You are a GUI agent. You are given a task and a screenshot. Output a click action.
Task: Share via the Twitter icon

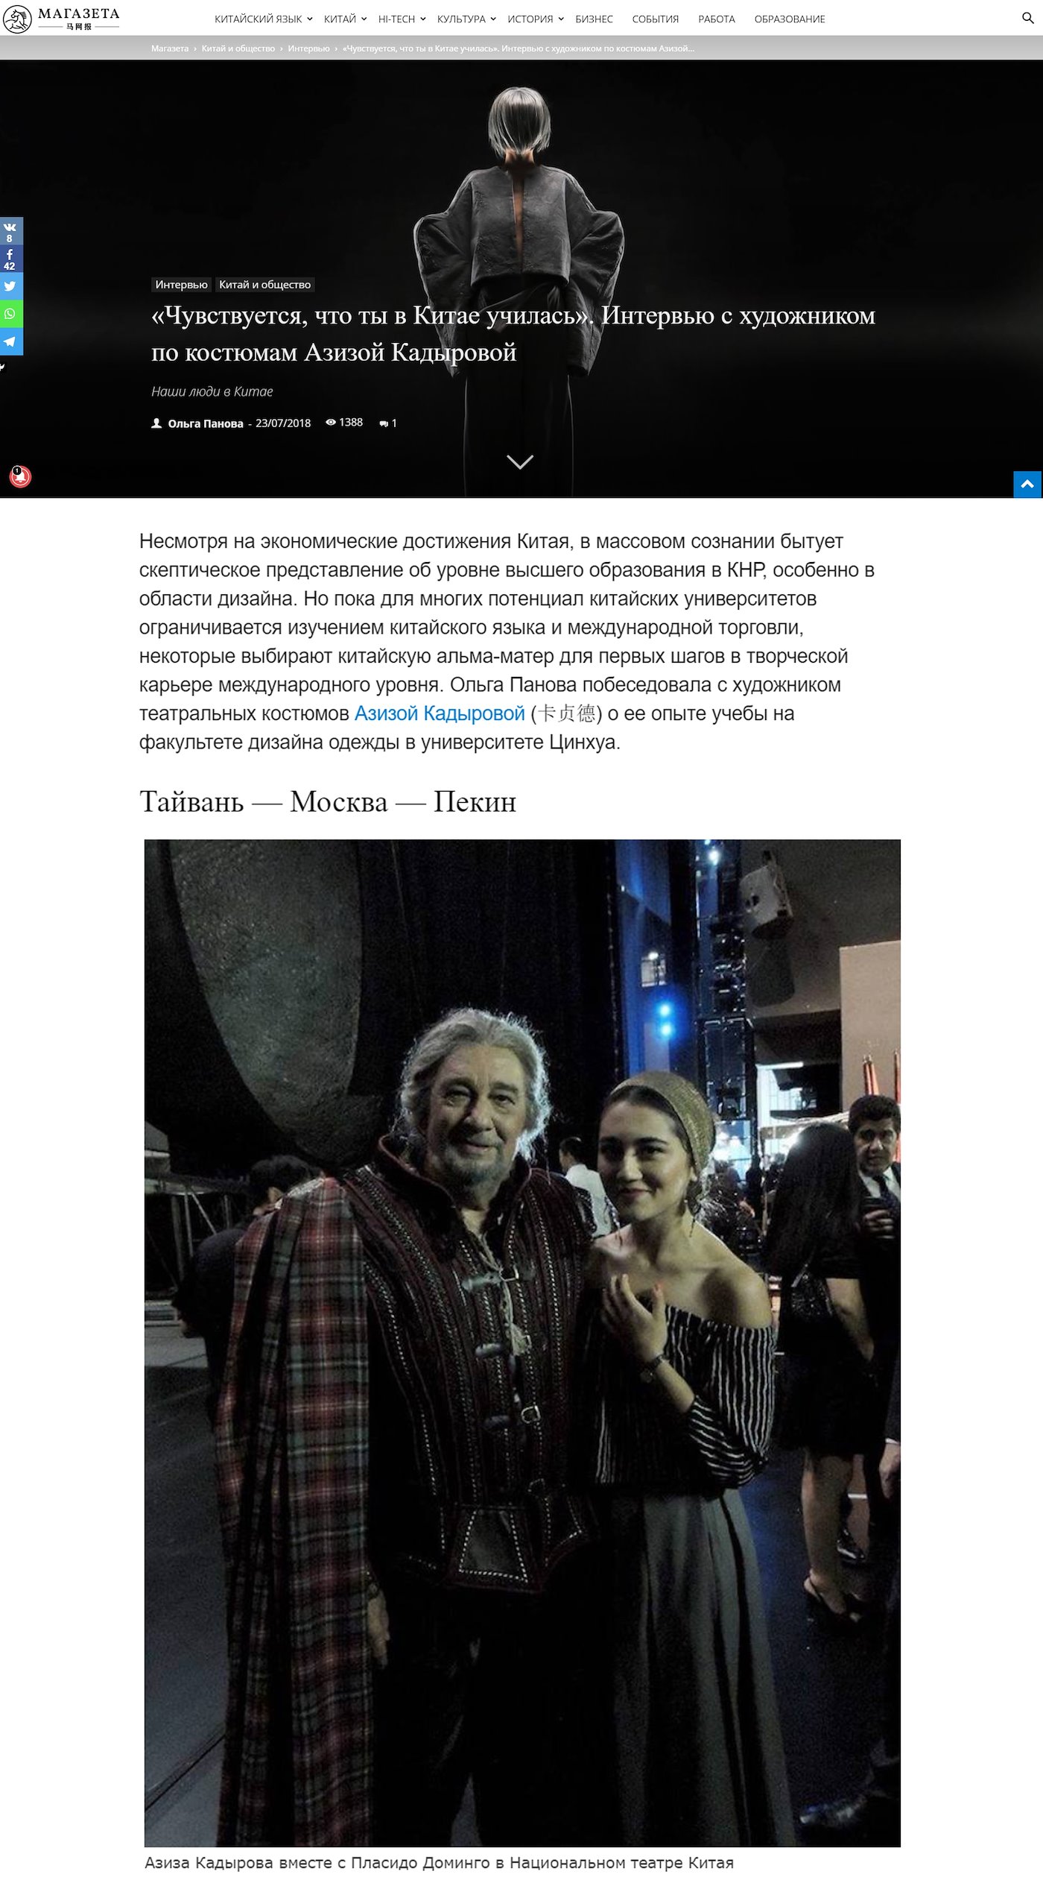(x=10, y=286)
